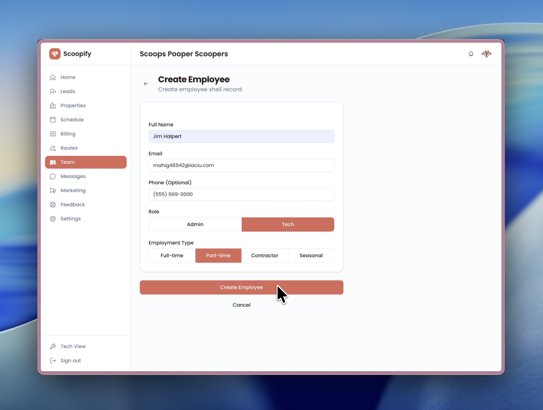Select the Leads icon
The image size is (543, 410).
53,91
